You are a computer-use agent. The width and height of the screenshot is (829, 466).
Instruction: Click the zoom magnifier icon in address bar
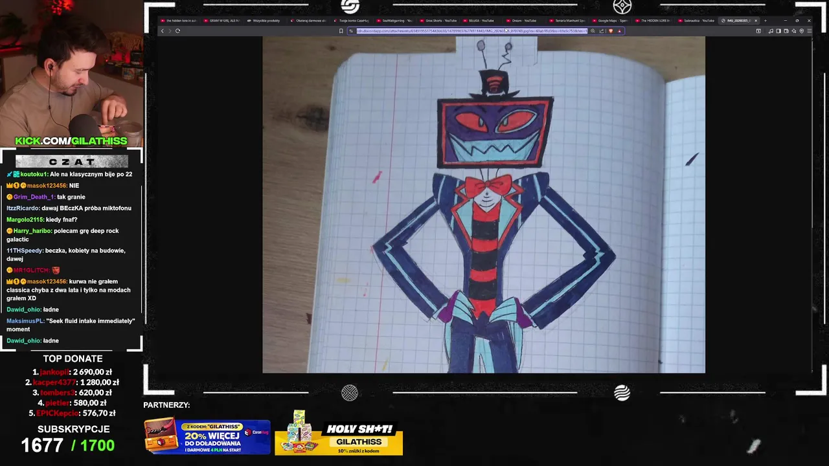[593, 31]
